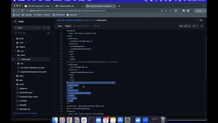Expand the build folder

click(x=14, y=39)
